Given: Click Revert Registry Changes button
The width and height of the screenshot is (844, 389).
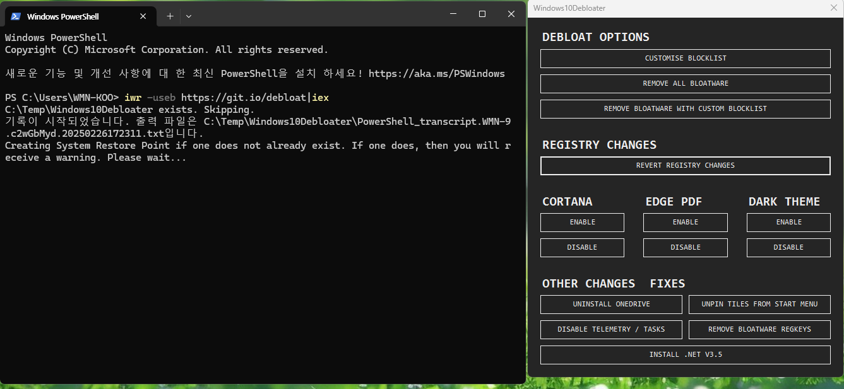Looking at the screenshot, I should (x=686, y=165).
